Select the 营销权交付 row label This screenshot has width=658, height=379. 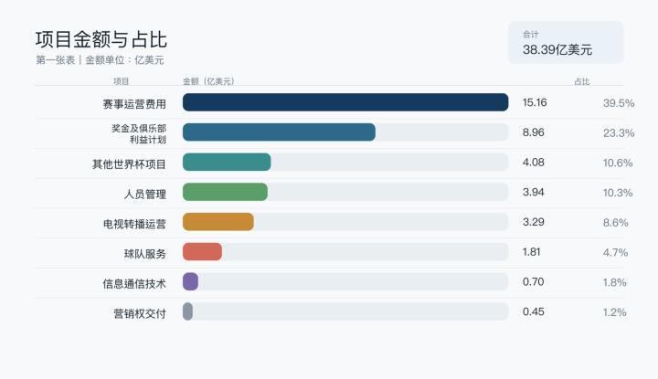[x=140, y=313]
